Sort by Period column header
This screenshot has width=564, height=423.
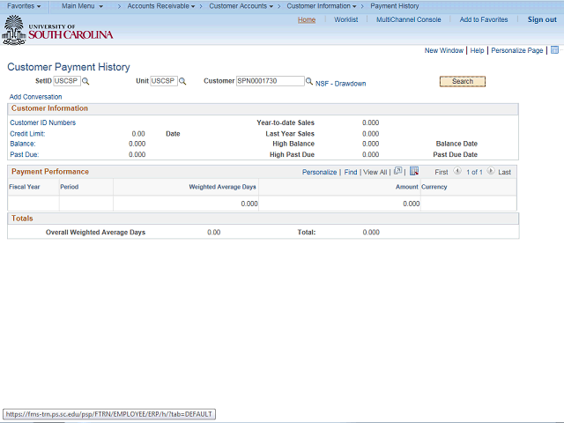69,187
